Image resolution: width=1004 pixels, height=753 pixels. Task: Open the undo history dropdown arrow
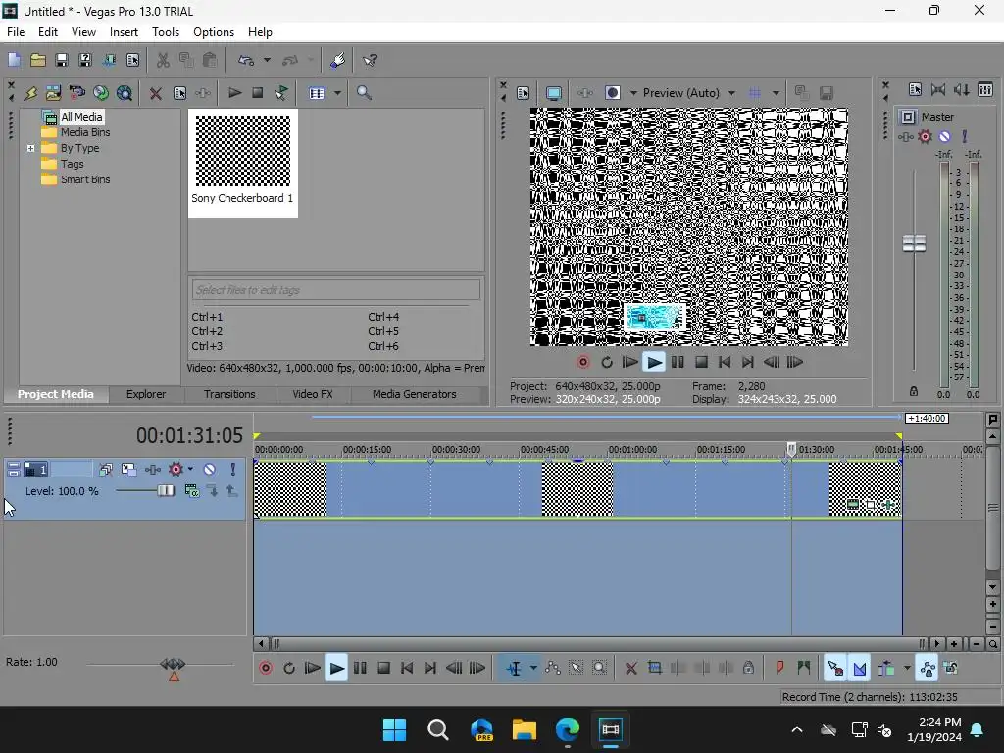point(267,60)
